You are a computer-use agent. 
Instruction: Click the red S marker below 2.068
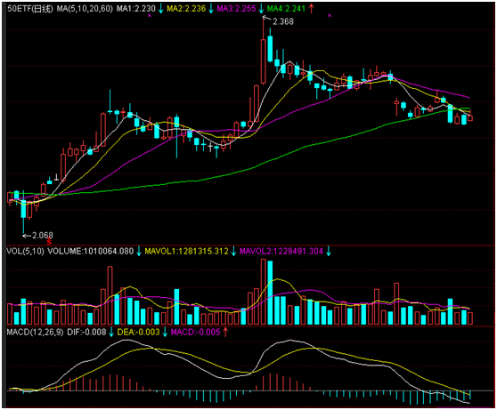coord(49,242)
